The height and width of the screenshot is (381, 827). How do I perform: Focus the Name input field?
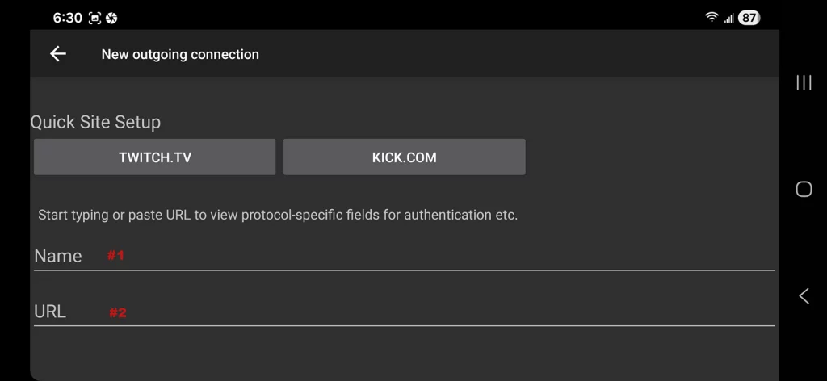point(404,256)
